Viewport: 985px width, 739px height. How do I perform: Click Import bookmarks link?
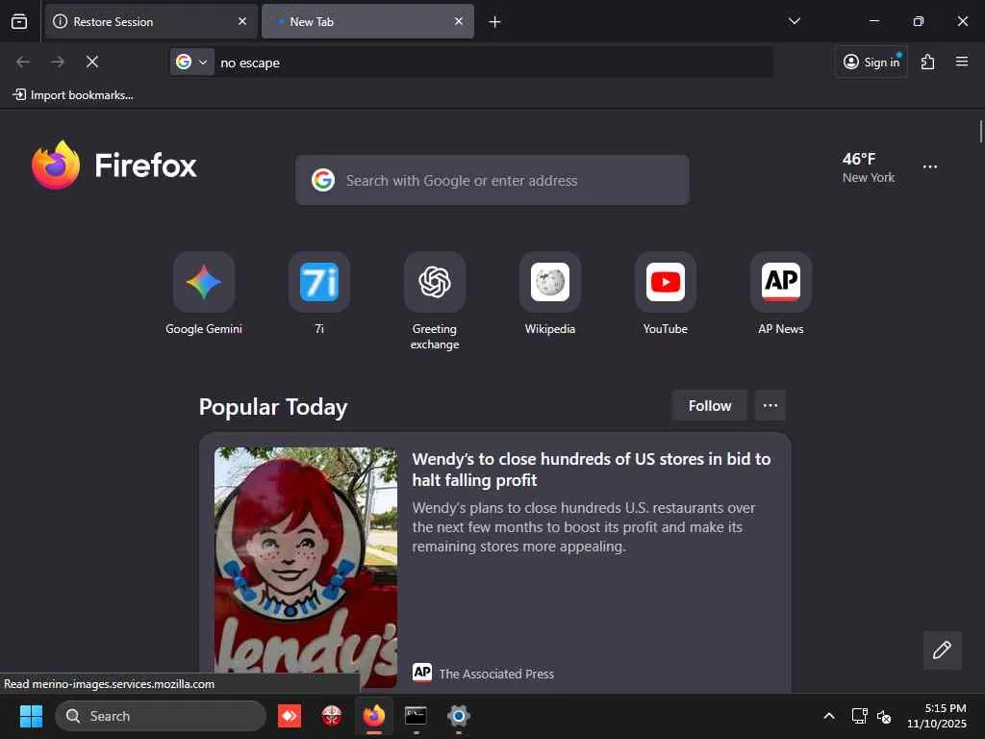click(73, 95)
